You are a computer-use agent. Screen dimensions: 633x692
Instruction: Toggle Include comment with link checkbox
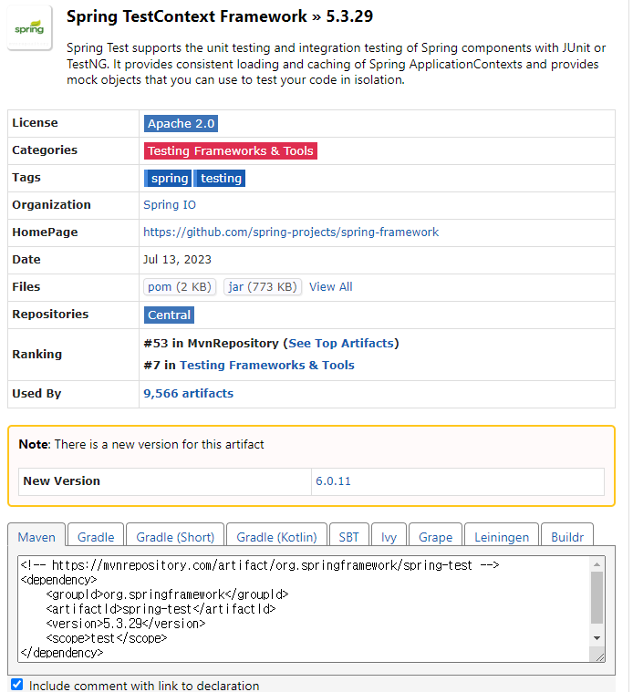tap(16, 684)
